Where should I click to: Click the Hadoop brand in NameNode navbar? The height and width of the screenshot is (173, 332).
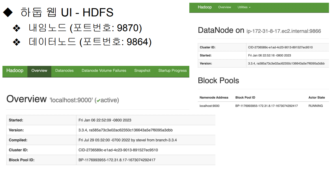coord(15,71)
